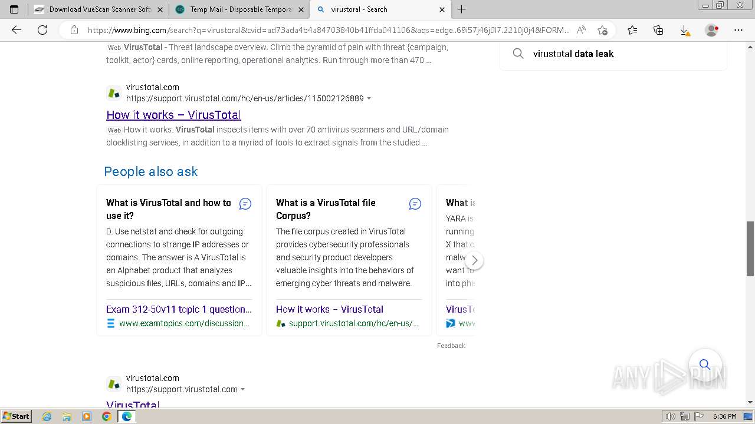Click the People also ask heading
755x424 pixels.
pyautogui.click(x=151, y=171)
